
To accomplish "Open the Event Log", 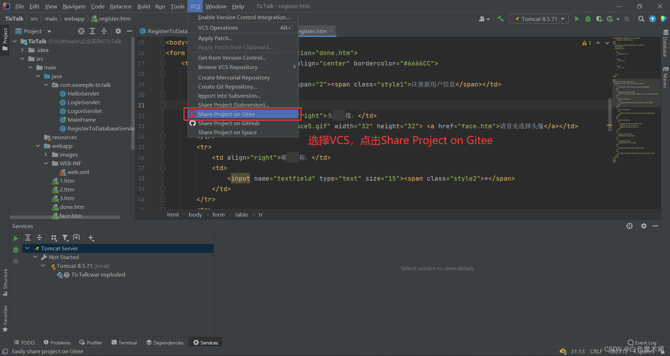I will click(642, 343).
